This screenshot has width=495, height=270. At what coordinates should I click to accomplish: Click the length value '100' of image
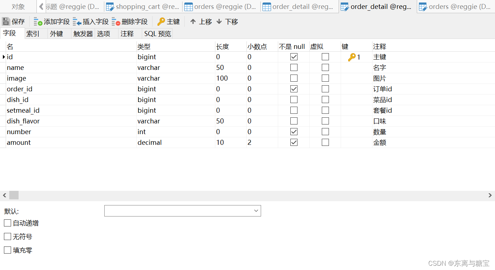[231, 78]
